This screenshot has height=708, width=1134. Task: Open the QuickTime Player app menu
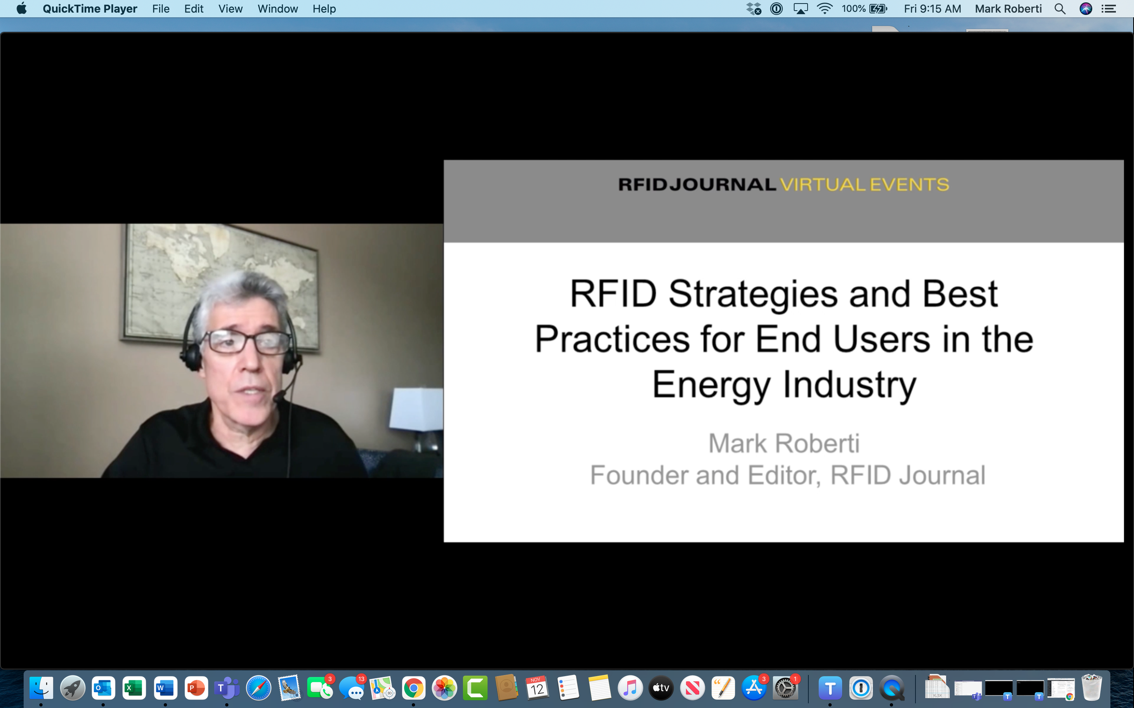click(89, 8)
